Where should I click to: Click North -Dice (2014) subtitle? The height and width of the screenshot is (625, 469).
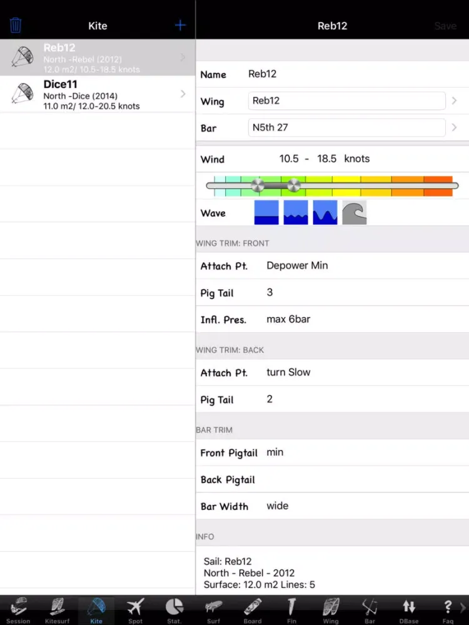pos(80,96)
